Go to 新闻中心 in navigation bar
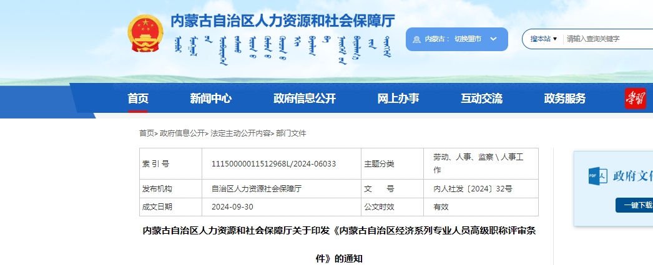This screenshot has height=265, width=653. point(210,99)
